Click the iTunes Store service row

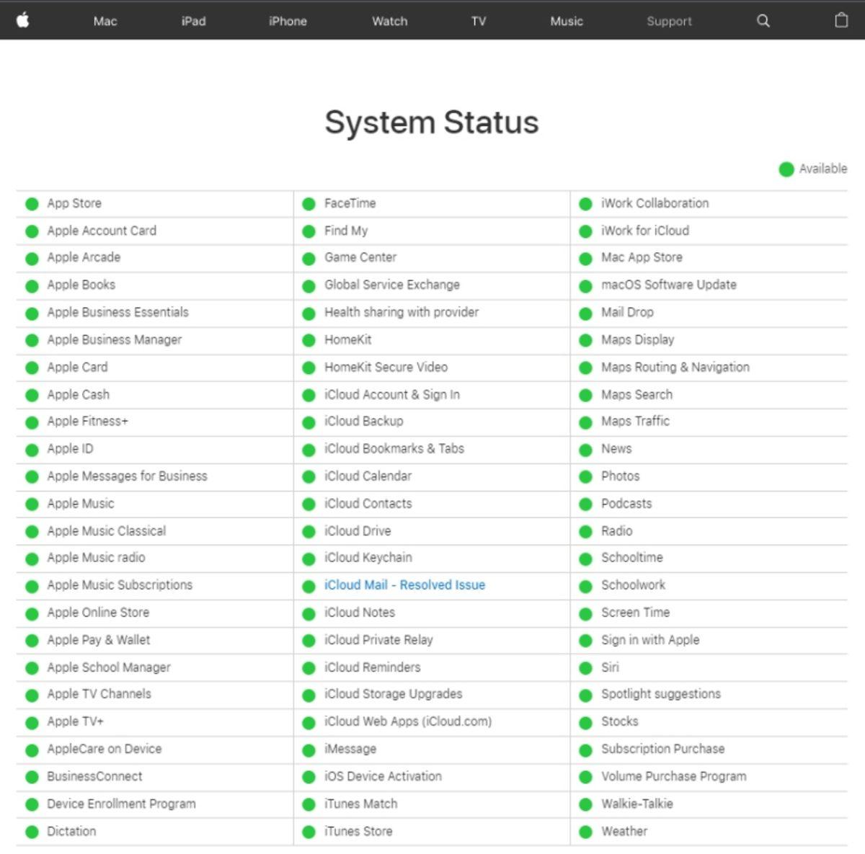[358, 831]
